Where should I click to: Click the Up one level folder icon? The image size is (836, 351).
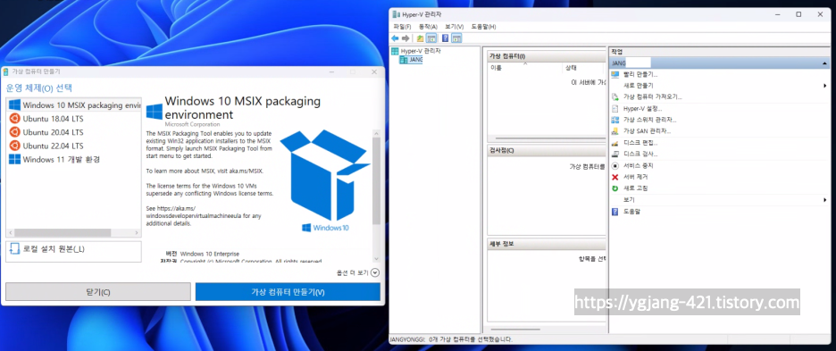(x=420, y=38)
